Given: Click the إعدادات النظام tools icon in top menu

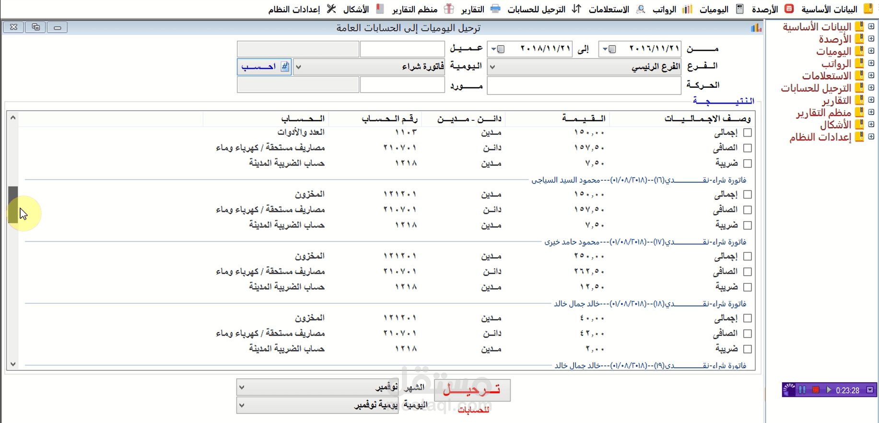Looking at the screenshot, I should tap(331, 9).
